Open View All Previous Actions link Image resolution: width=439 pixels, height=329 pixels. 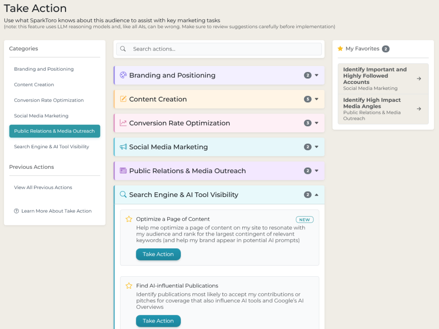pyautogui.click(x=43, y=187)
